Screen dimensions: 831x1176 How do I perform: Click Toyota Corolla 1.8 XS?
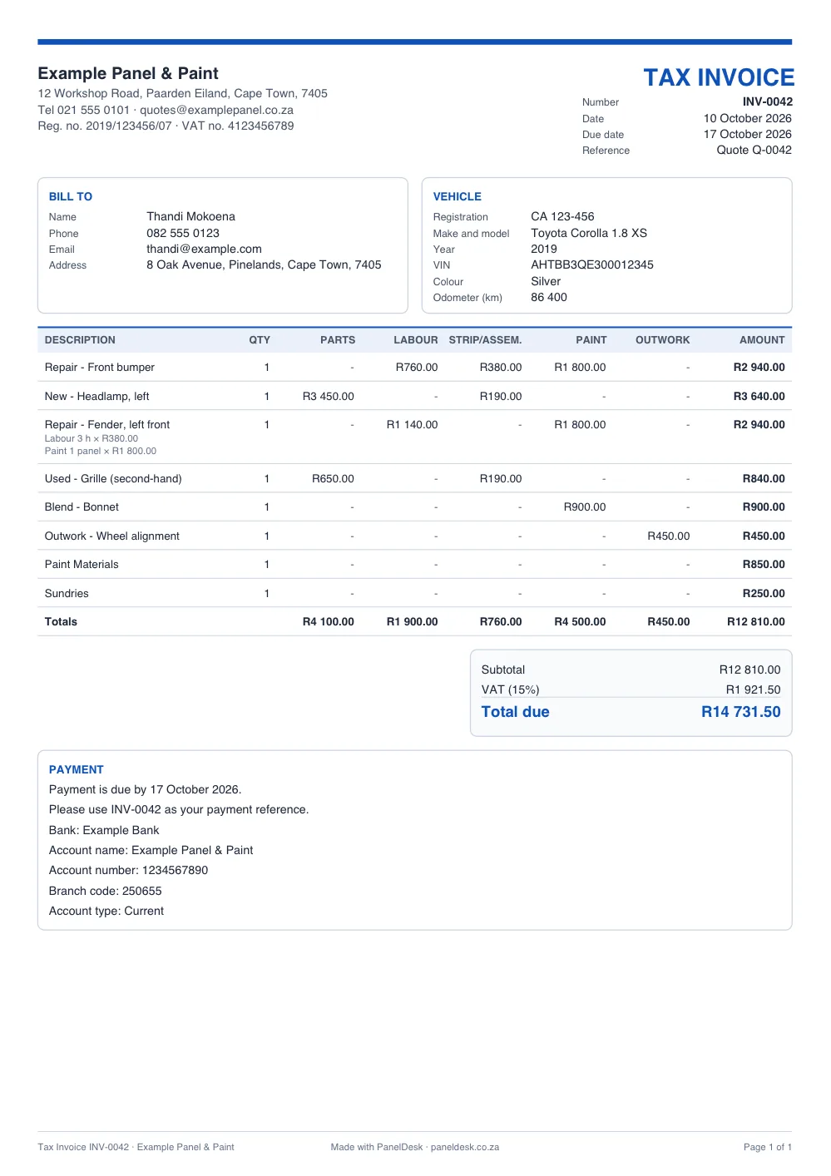pyautogui.click(x=589, y=233)
